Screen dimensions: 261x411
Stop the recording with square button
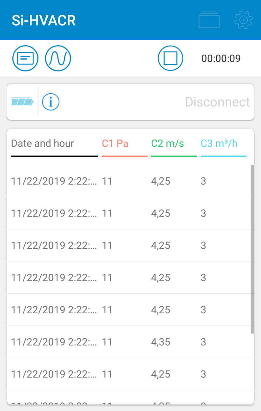click(171, 58)
